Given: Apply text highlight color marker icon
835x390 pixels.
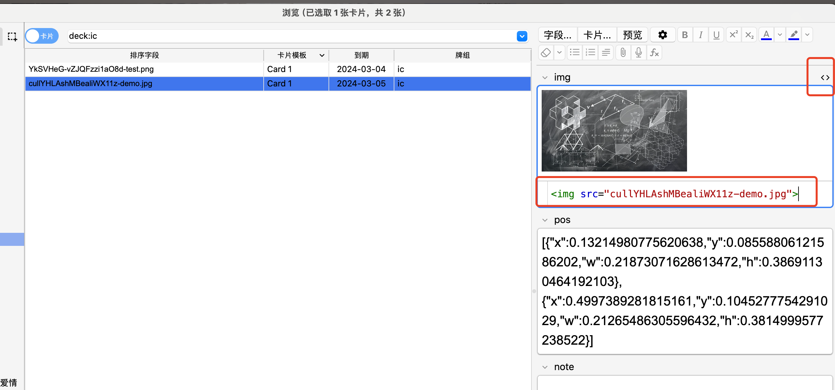Looking at the screenshot, I should click(794, 35).
